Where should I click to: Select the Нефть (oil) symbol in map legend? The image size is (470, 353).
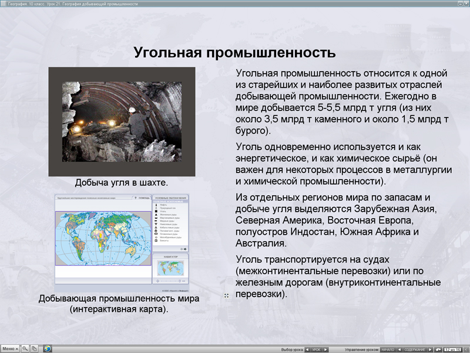coord(156,205)
